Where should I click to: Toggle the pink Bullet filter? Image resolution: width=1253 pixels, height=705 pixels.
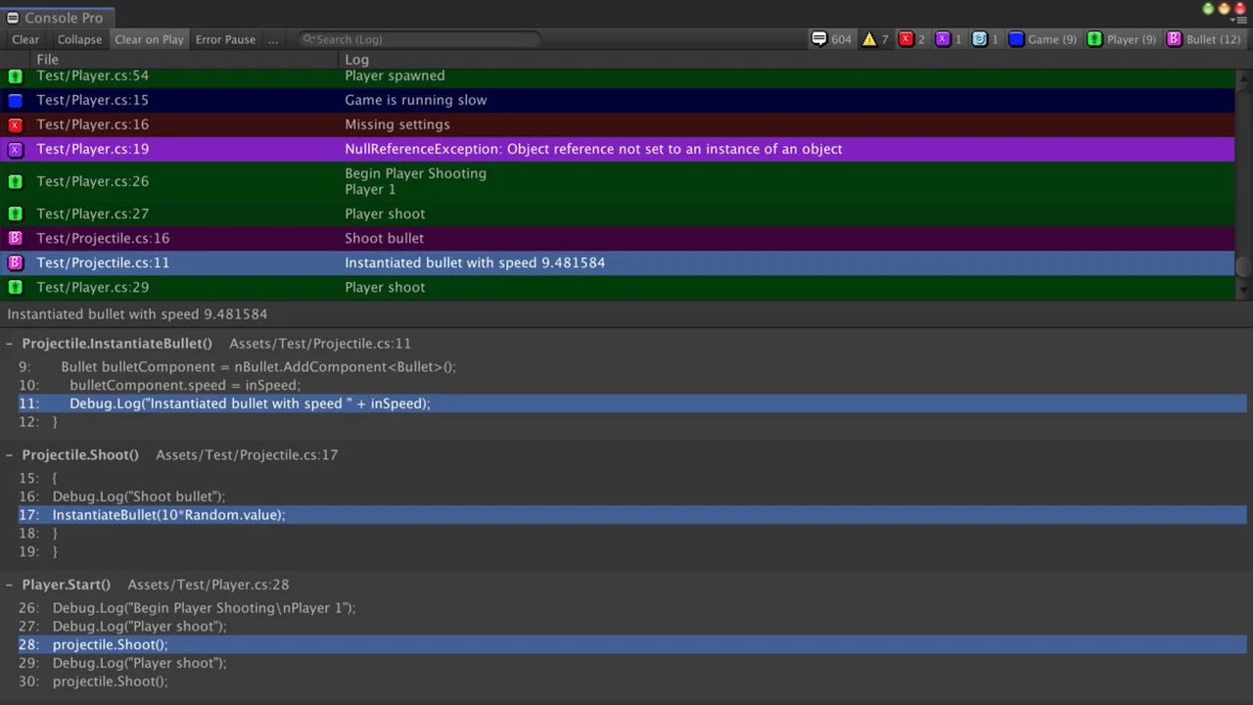click(1203, 39)
